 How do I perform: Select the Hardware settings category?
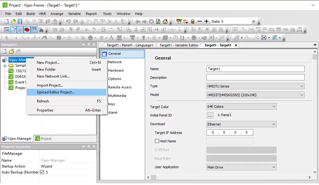(x=116, y=70)
